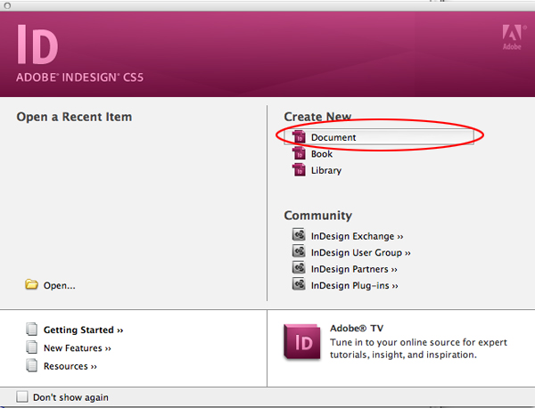Open the Resources link
This screenshot has width=535, height=408.
[70, 366]
